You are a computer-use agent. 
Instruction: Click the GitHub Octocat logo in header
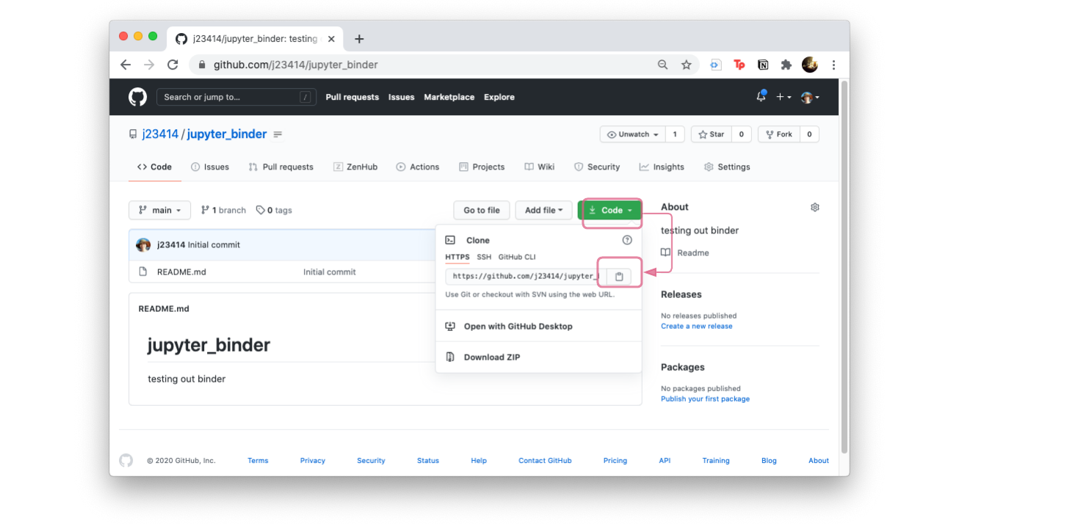click(x=137, y=97)
